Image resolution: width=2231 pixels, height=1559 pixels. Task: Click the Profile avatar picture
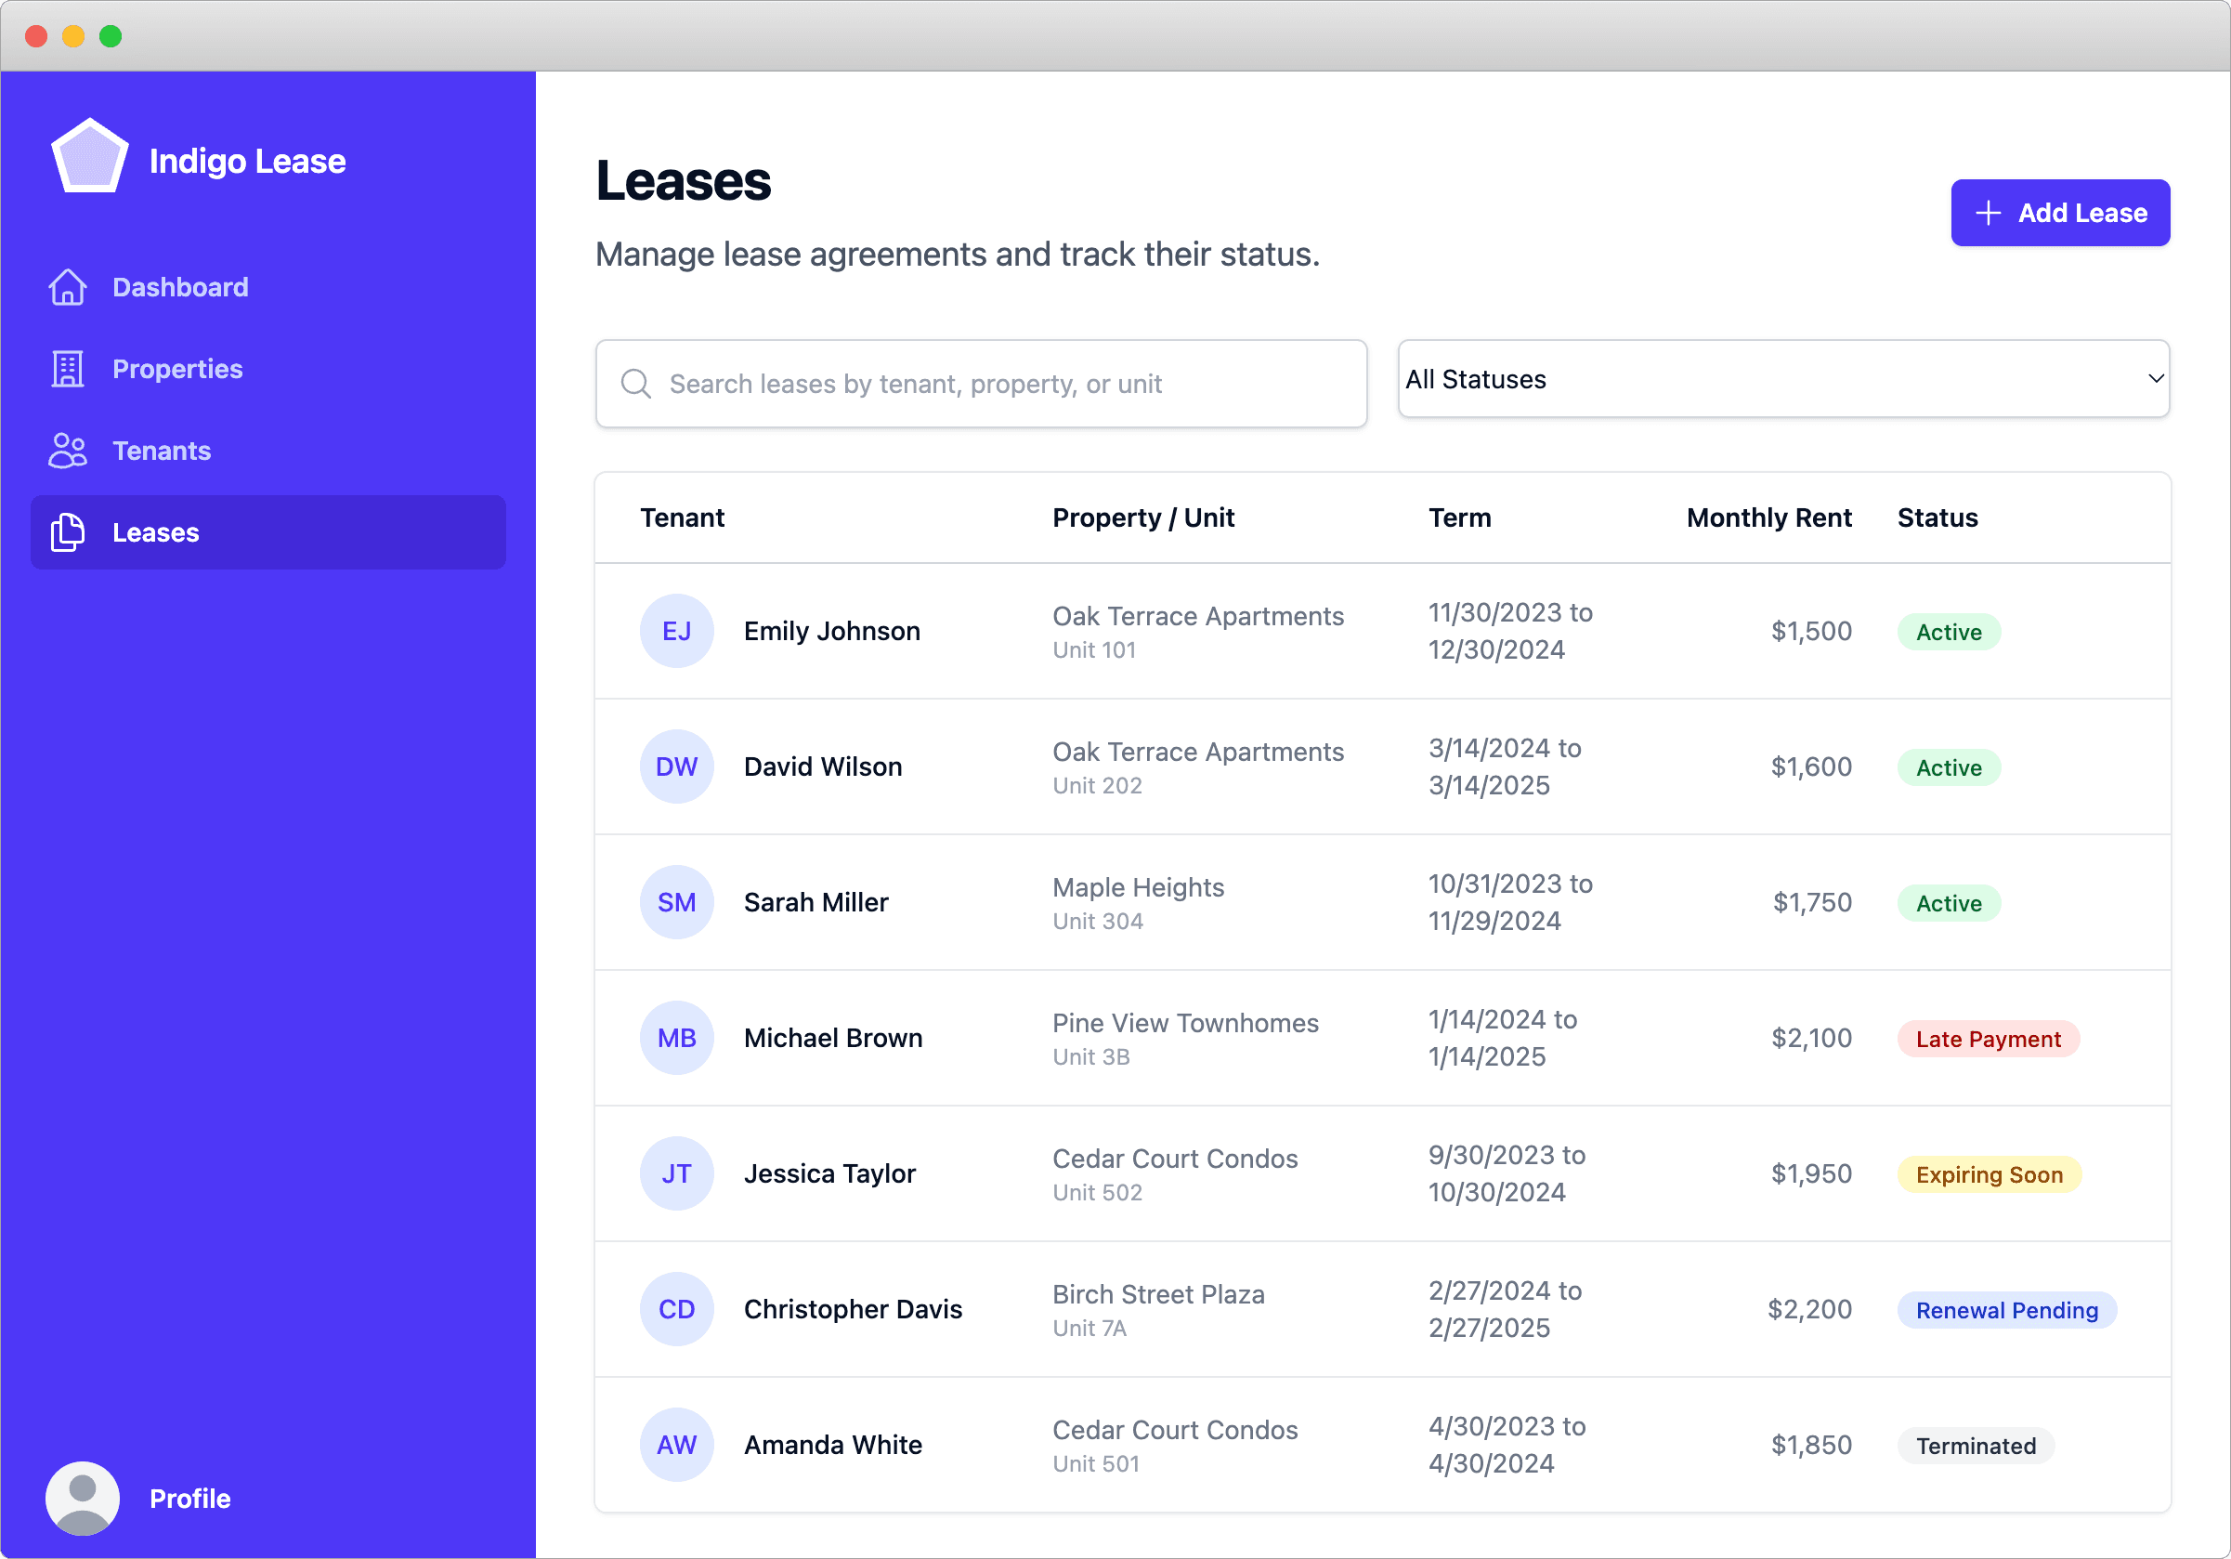click(x=83, y=1498)
